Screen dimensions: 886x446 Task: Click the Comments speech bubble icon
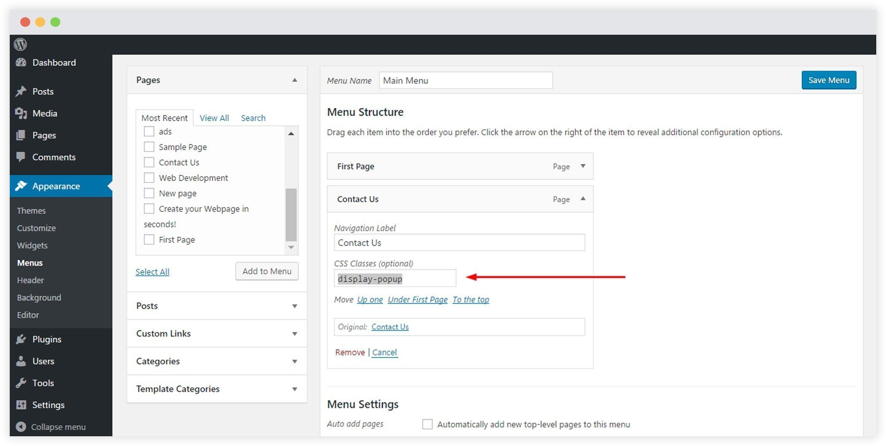[21, 157]
